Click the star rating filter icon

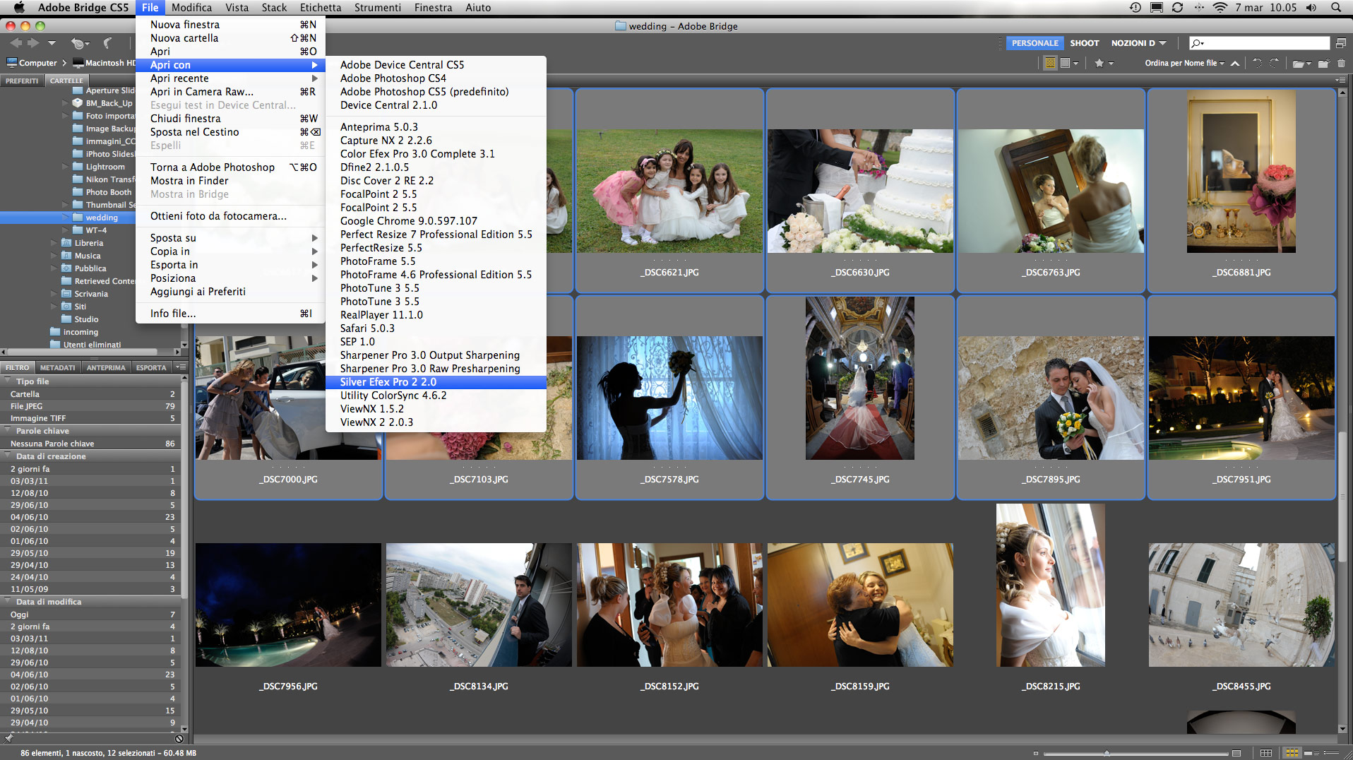[x=1099, y=63]
